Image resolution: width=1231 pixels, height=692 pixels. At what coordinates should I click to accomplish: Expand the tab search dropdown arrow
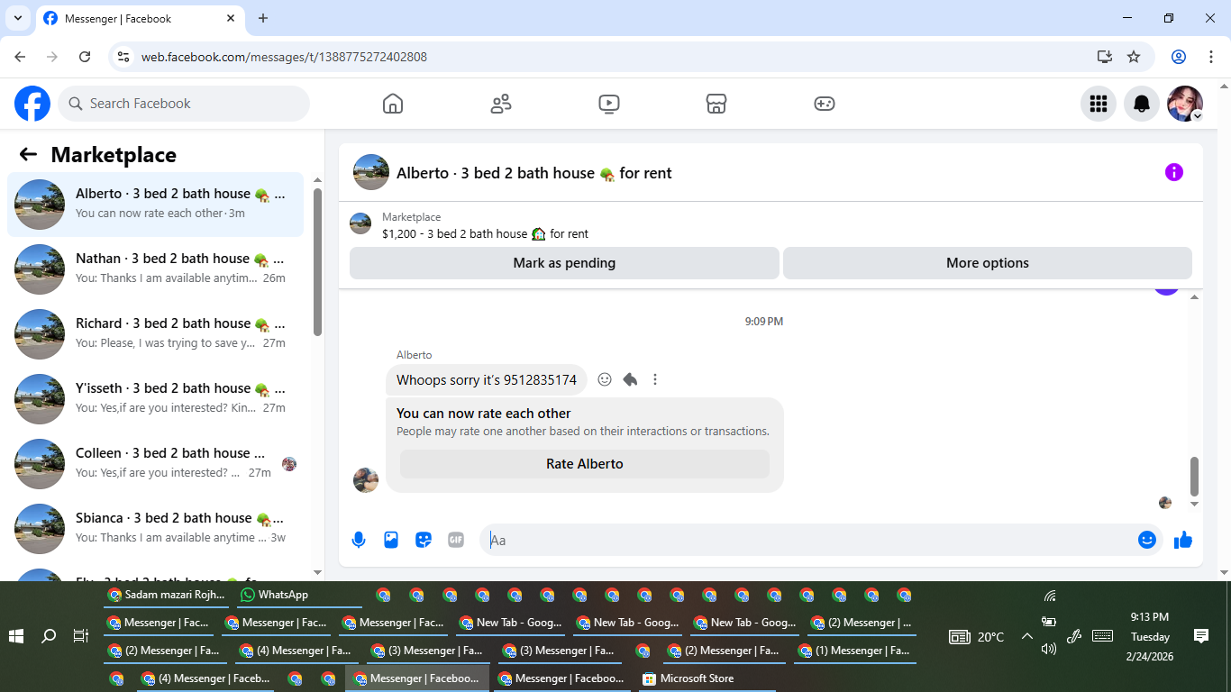pyautogui.click(x=17, y=18)
